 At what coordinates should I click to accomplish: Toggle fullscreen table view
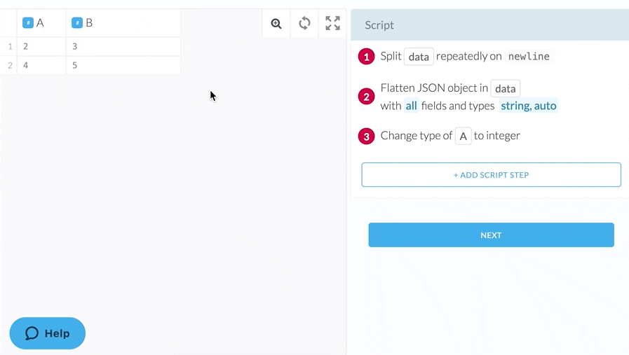click(x=332, y=24)
